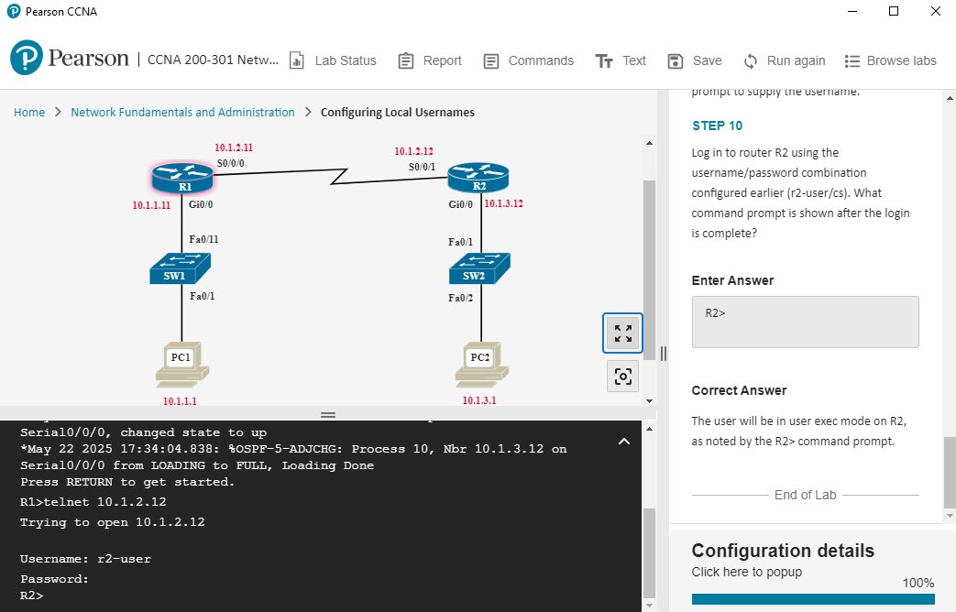Click the 10.1.2.12 address label
This screenshot has width=956, height=612.
pyautogui.click(x=413, y=151)
